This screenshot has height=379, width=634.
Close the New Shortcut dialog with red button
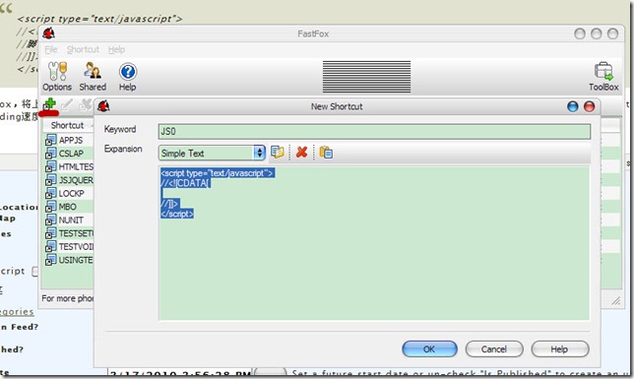pos(589,106)
